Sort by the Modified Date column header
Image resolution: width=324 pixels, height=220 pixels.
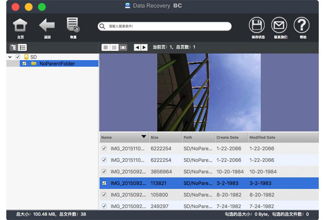pyautogui.click(x=283, y=137)
